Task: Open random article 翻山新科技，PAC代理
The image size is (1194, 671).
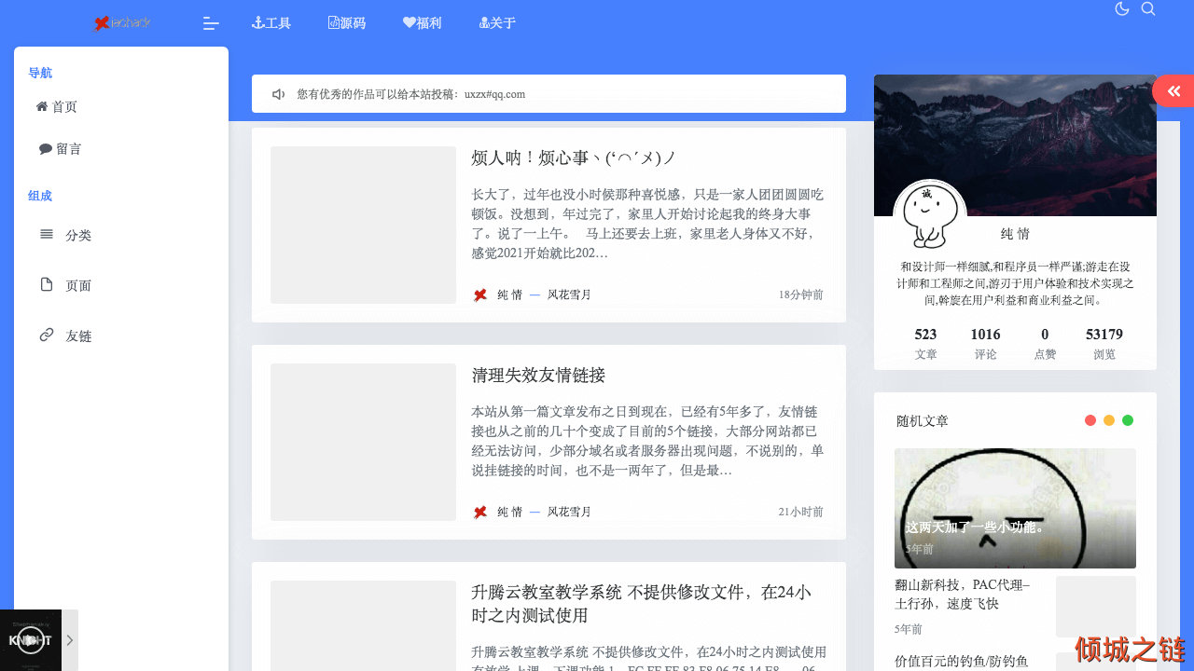Action: coord(963,594)
